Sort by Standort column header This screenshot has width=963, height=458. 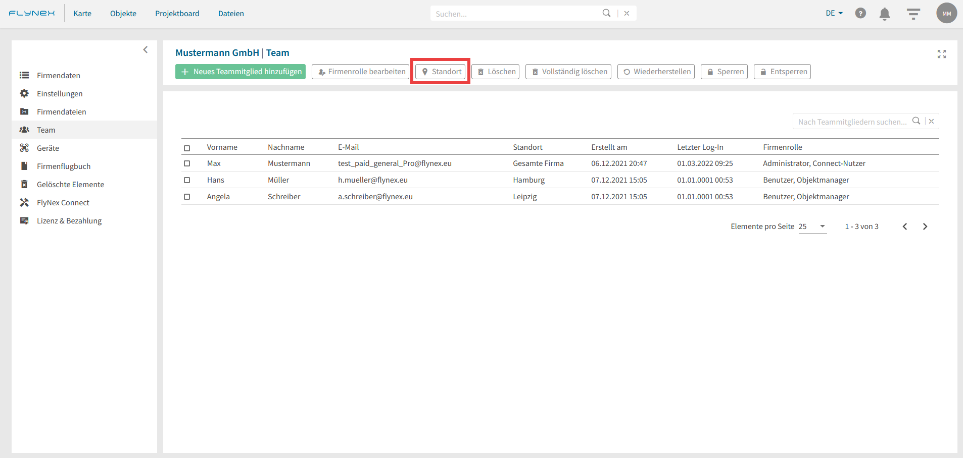point(527,147)
